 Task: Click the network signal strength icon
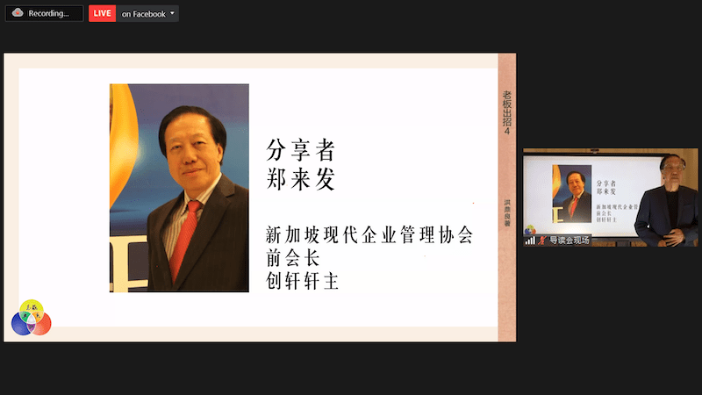(530, 240)
